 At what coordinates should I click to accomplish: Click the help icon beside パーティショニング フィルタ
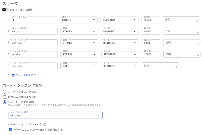(x=44, y=124)
